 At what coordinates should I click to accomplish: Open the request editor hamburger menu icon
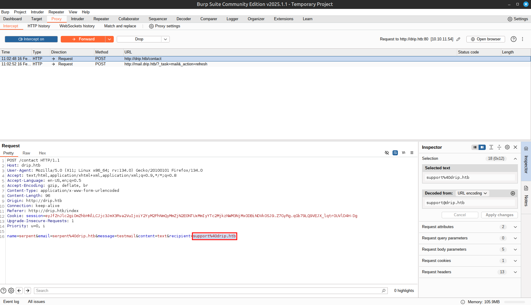[x=412, y=153]
